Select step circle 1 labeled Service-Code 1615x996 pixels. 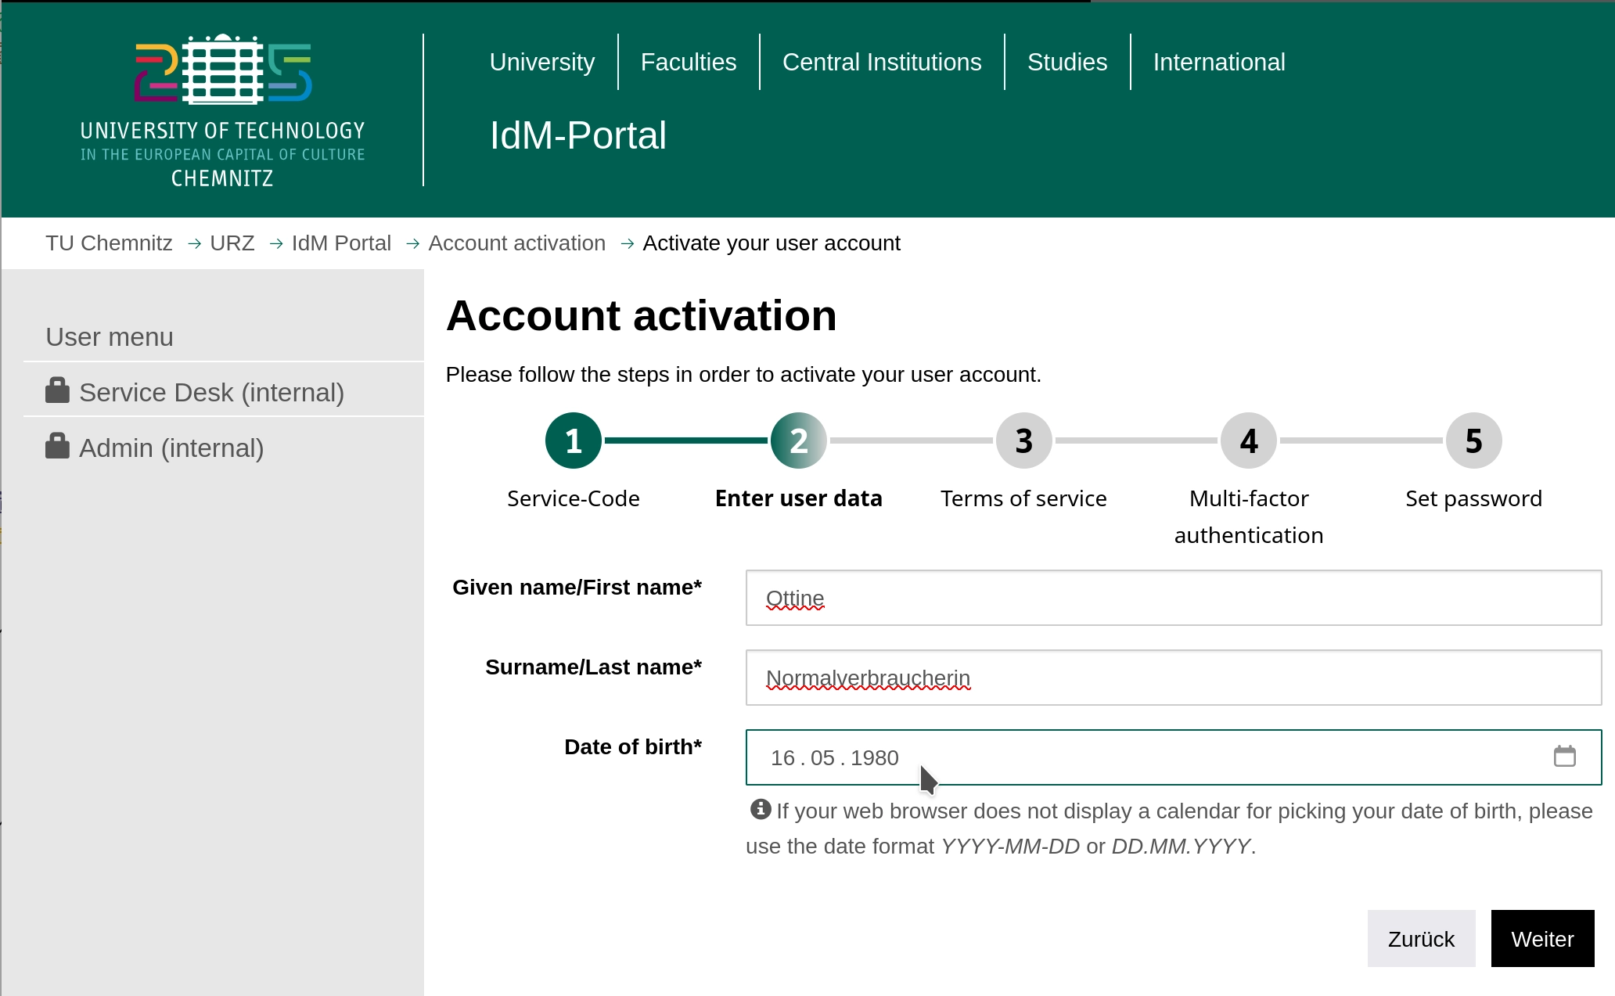[x=572, y=440]
